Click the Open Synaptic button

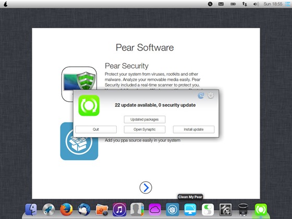tap(144, 129)
